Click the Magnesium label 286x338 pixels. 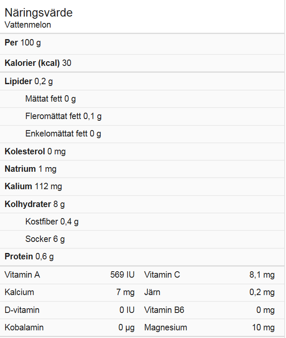(165, 328)
